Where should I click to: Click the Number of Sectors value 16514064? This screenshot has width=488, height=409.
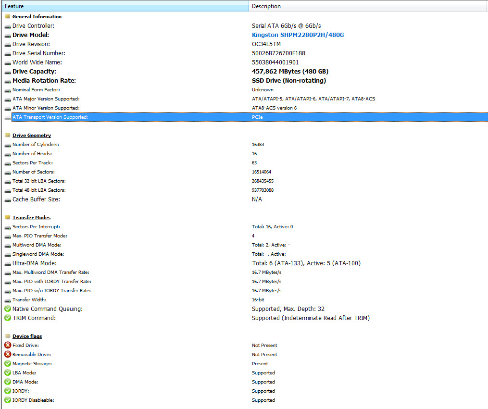pyautogui.click(x=262, y=172)
